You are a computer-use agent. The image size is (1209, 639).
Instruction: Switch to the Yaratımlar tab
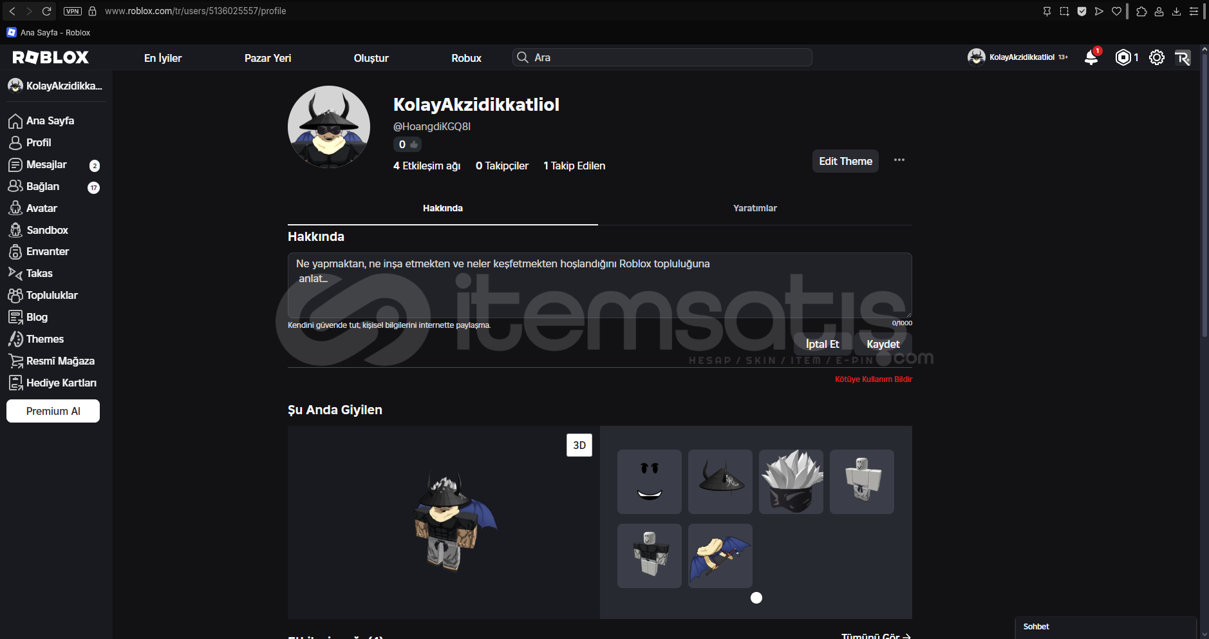point(755,208)
